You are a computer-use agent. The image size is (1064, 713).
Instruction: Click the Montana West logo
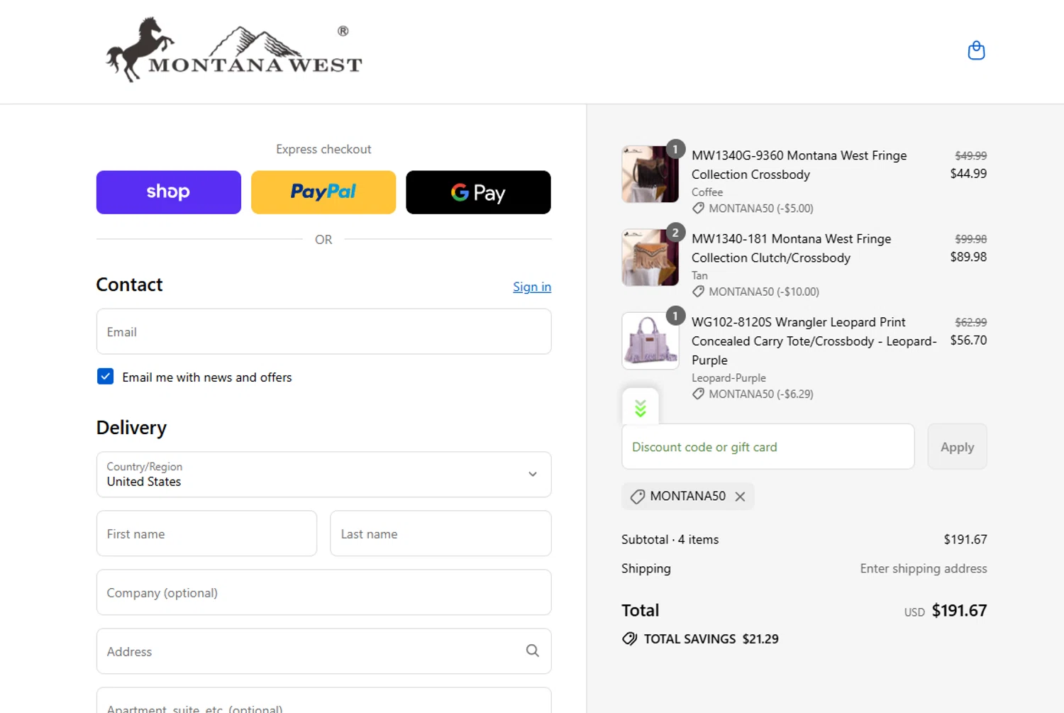click(x=234, y=50)
